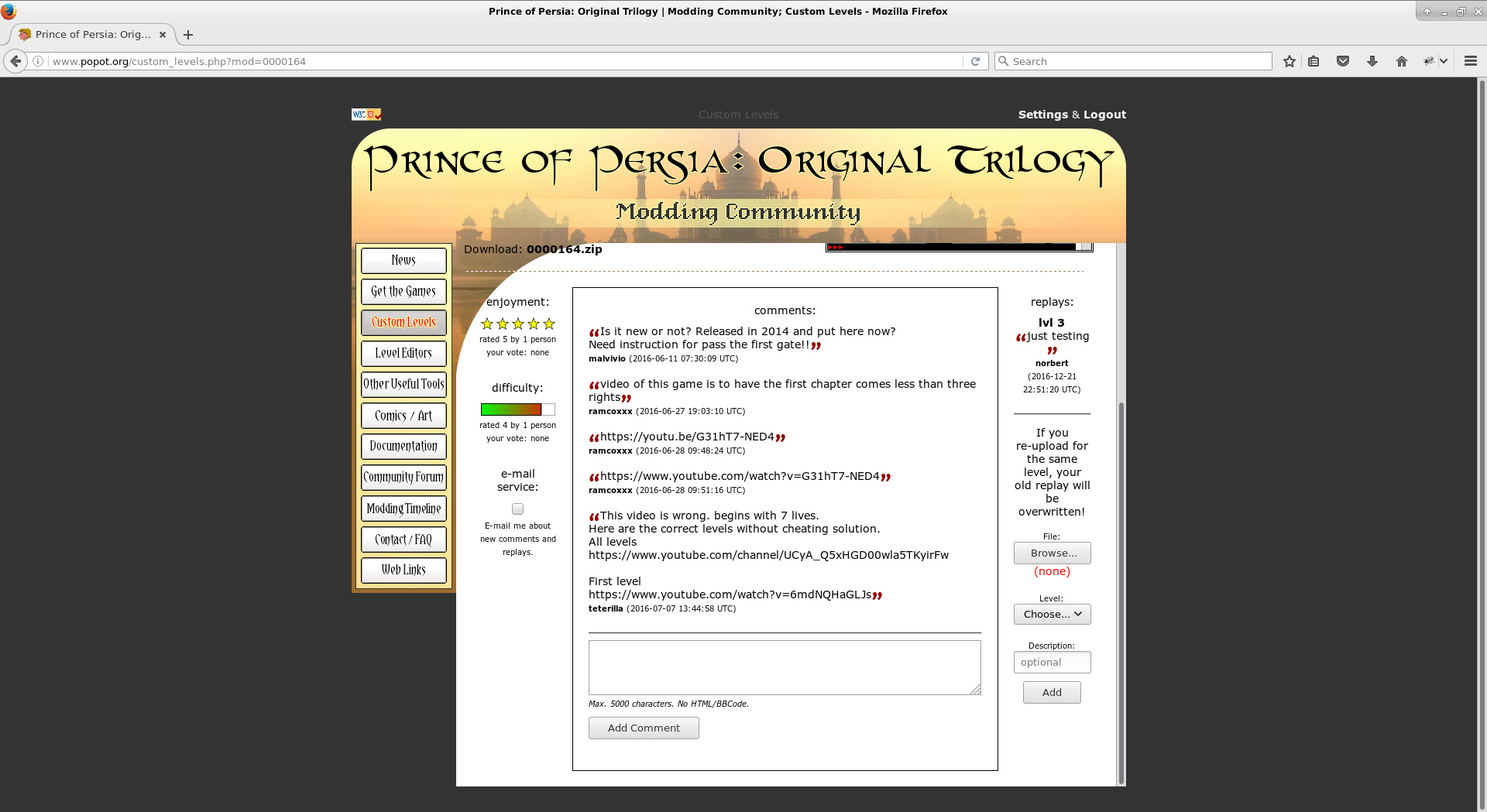The image size is (1487, 812).
Task: Rate enjoyment with the first star
Action: click(487, 324)
